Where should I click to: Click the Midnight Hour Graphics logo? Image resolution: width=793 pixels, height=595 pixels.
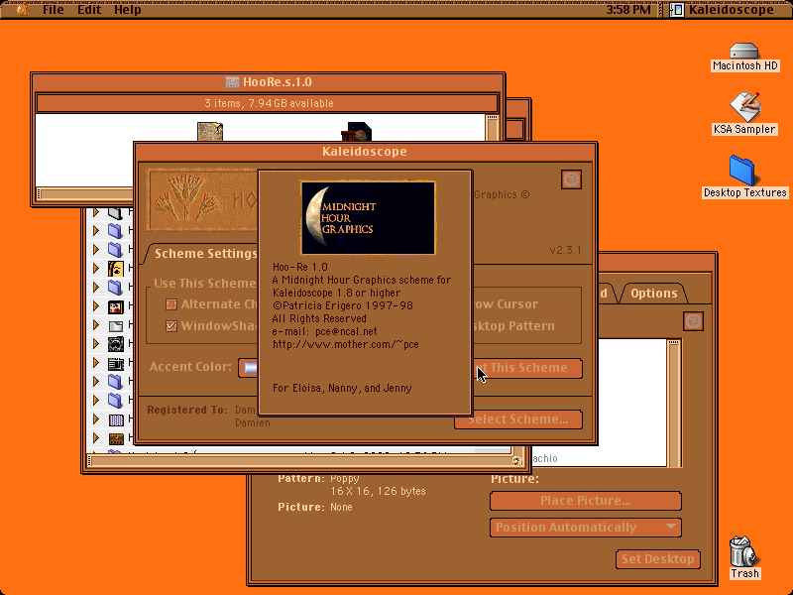click(368, 217)
